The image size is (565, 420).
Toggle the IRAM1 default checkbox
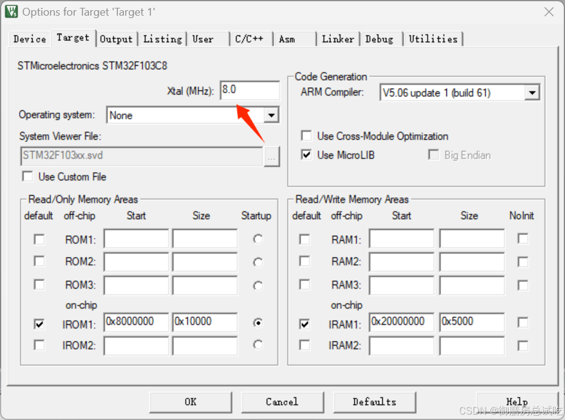304,324
